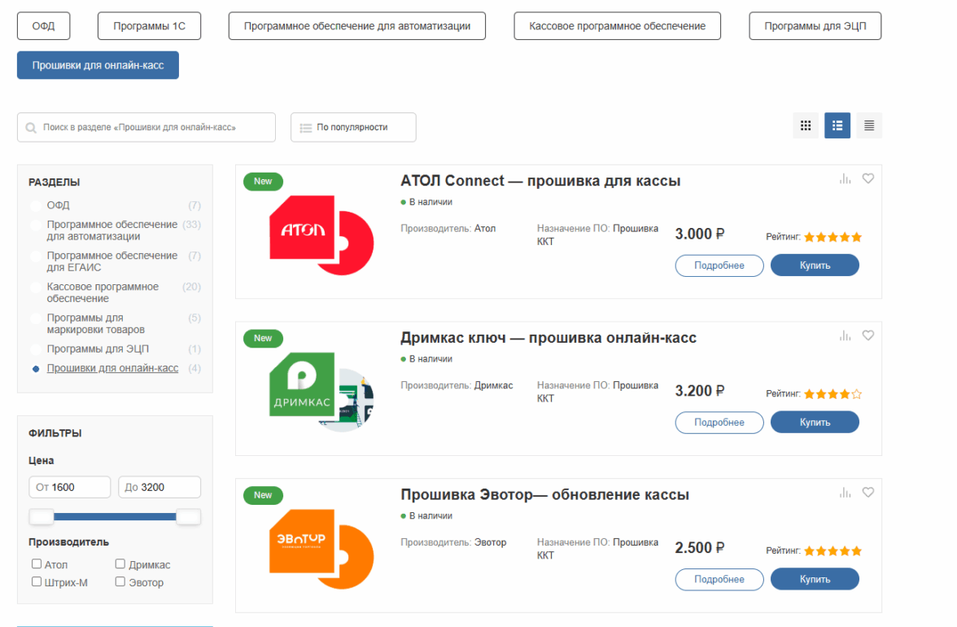Viewport: 957px width, 627px height.
Task: Check the Атол manufacturer filter
Action: pos(37,564)
